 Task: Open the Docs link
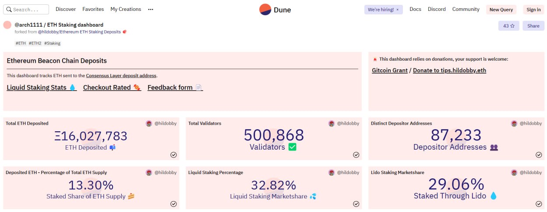coord(415,9)
